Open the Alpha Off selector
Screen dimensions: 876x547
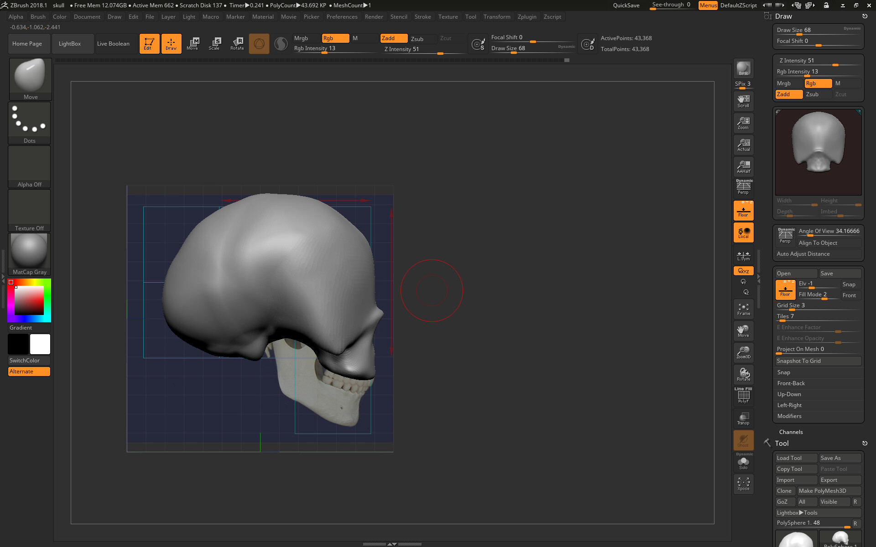click(x=29, y=166)
